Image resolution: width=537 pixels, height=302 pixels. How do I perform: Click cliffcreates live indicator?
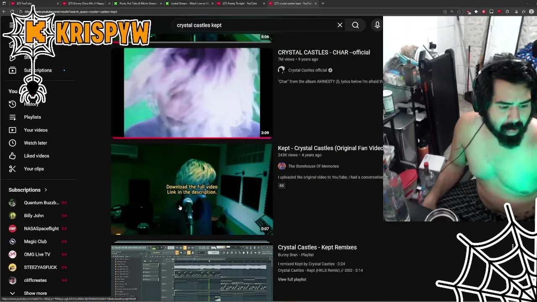[x=64, y=280]
